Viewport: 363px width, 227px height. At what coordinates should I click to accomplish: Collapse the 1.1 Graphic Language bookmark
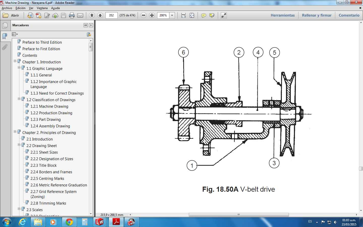(19, 68)
